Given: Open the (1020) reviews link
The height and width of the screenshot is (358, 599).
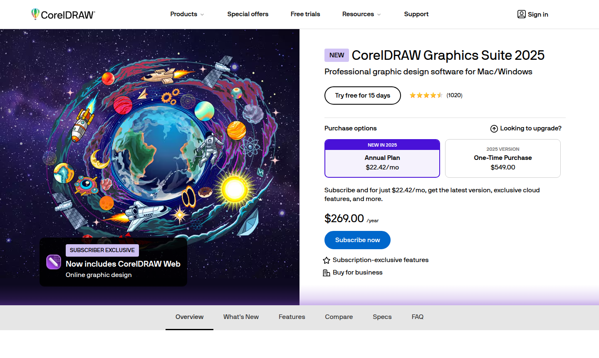Looking at the screenshot, I should tap(454, 95).
